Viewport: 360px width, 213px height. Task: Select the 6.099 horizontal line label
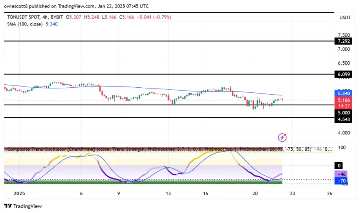[x=343, y=74]
